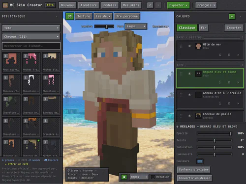This screenshot has height=184, width=246.
Task: Open the Tête body part dropdown
Action: pyautogui.click(x=31, y=28)
